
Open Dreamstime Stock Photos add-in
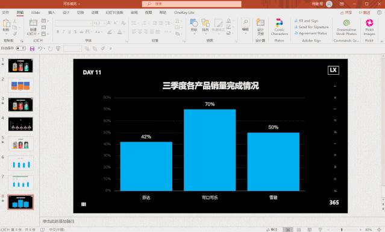pyautogui.click(x=346, y=23)
